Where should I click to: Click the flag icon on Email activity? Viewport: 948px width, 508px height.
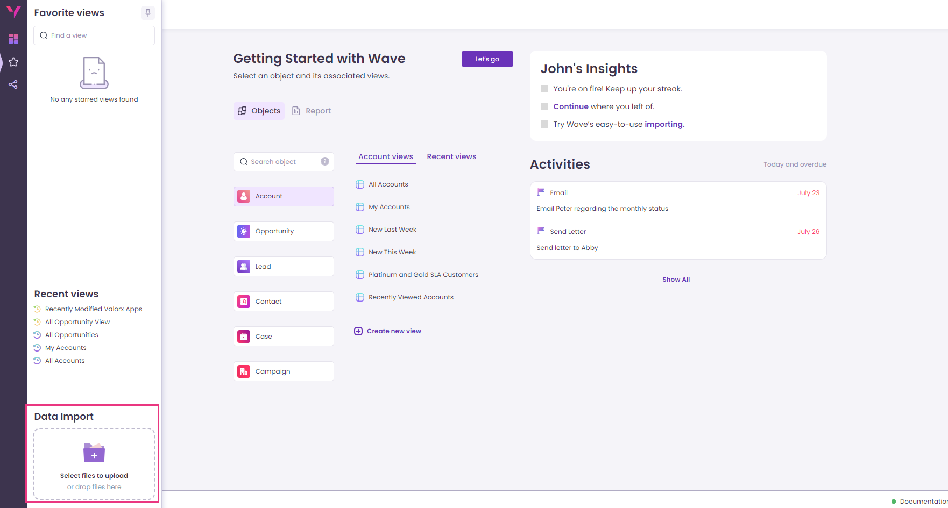541,192
